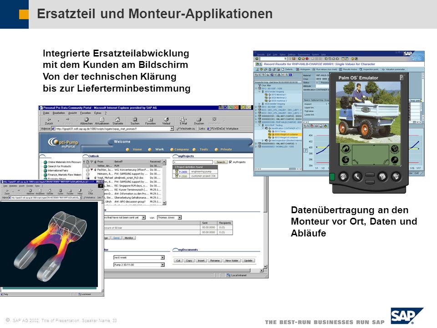
Task: Click the Send button
Action: [116, 238]
